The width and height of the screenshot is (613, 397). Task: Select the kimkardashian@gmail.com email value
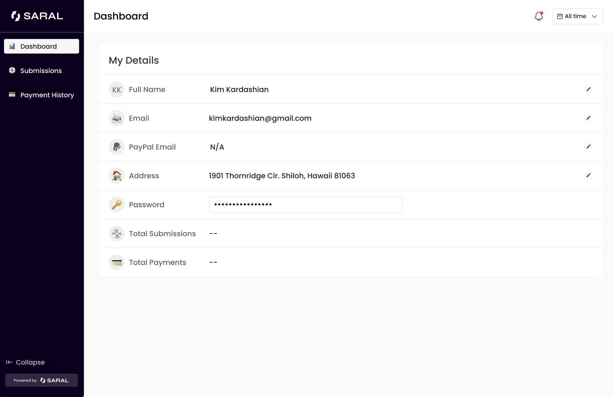pyautogui.click(x=260, y=118)
